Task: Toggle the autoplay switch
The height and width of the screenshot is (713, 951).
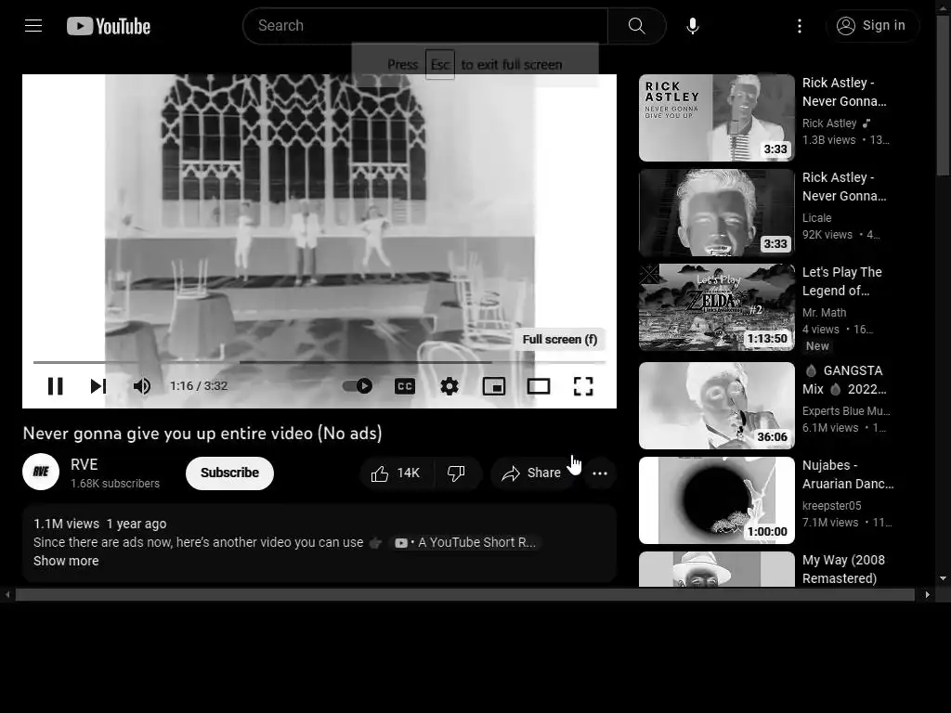Action: pos(358,386)
